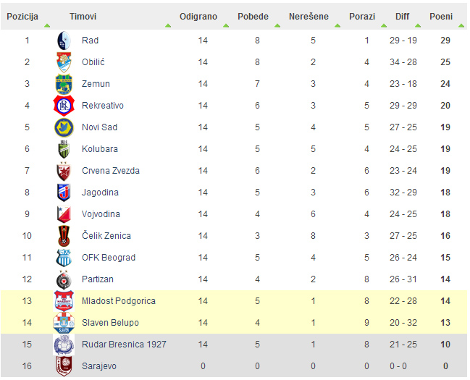This screenshot has height=380, width=470.
Task: Sort table by Pozicija column arrow
Action: [47, 25]
